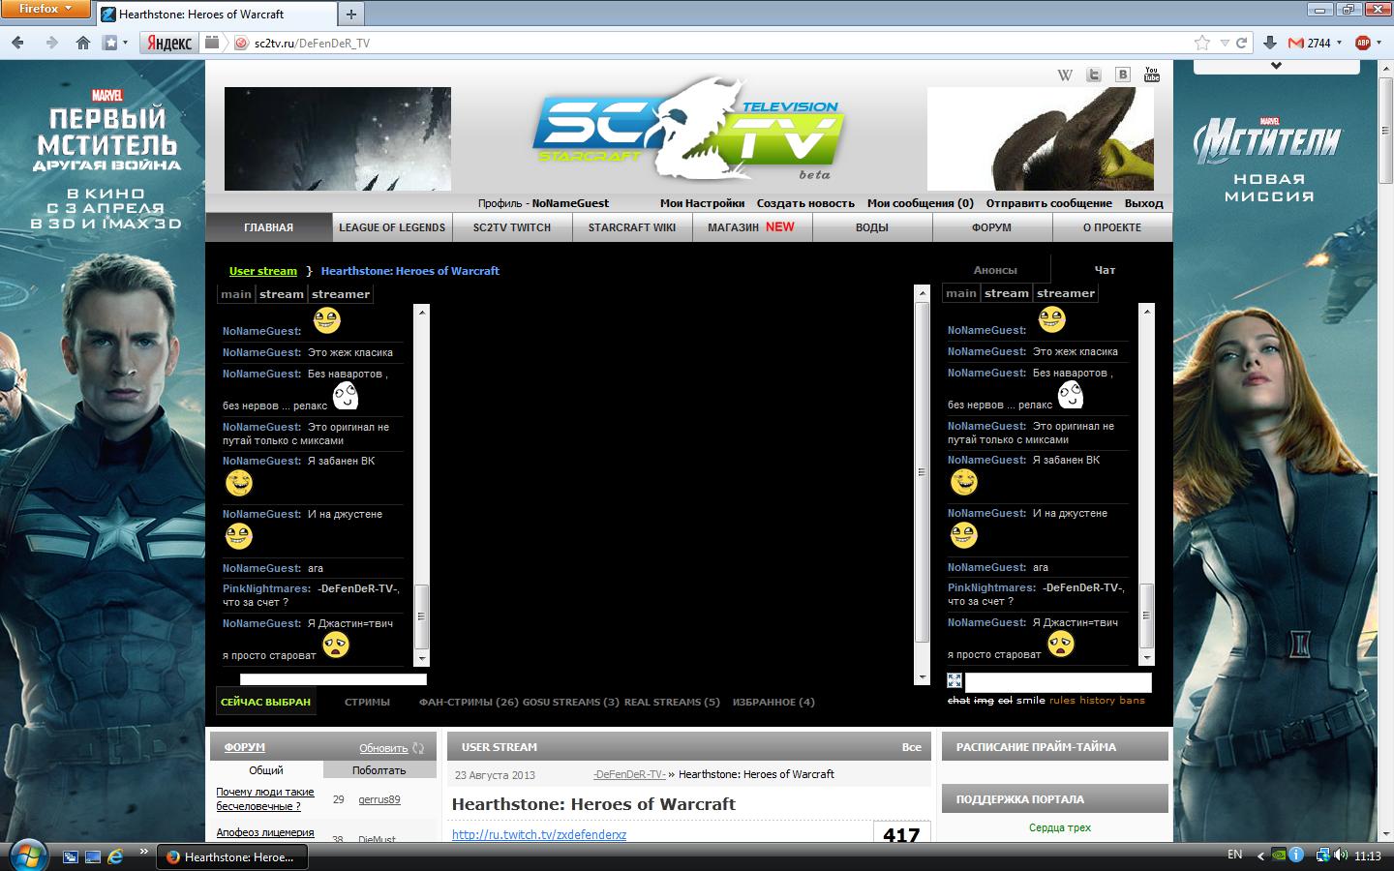Screen dimensions: 1394x871
Task: Open the ФАН-СТРИМЫ (26) tab
Action: pyautogui.click(x=469, y=702)
